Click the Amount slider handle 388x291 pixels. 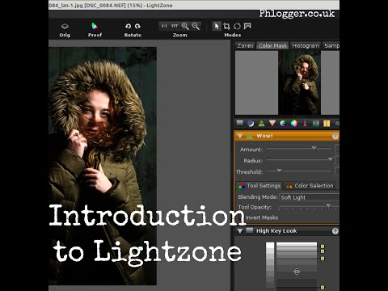pos(314,148)
